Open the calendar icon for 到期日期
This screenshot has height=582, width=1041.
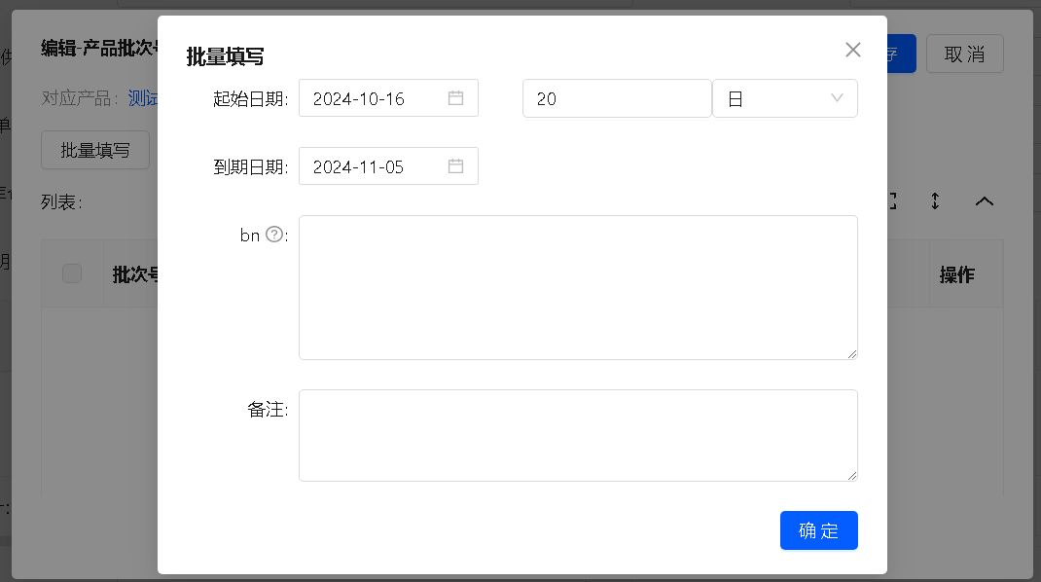[x=455, y=166]
